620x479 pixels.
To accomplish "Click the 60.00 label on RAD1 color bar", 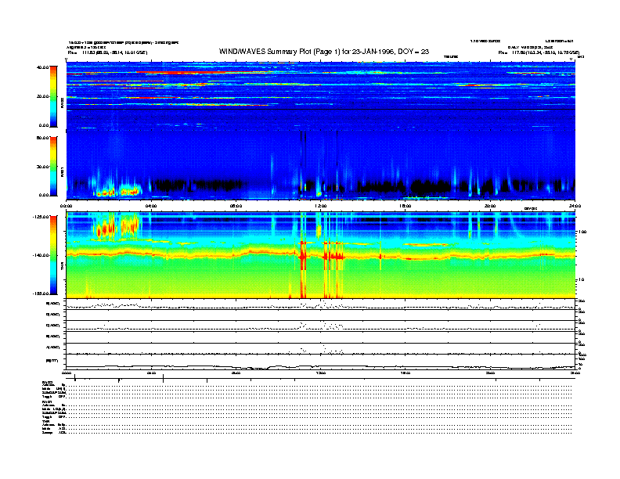I will pos(42,138).
